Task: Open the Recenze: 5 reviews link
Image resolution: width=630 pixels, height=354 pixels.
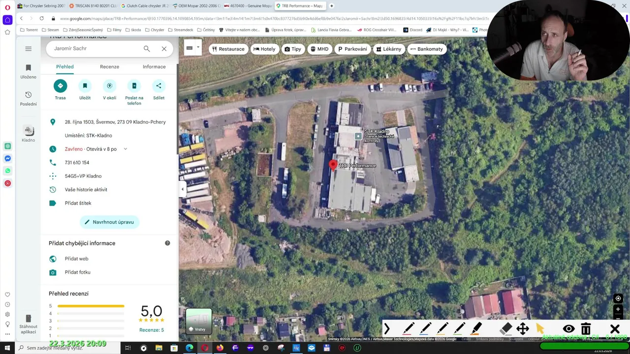Action: (x=152, y=330)
